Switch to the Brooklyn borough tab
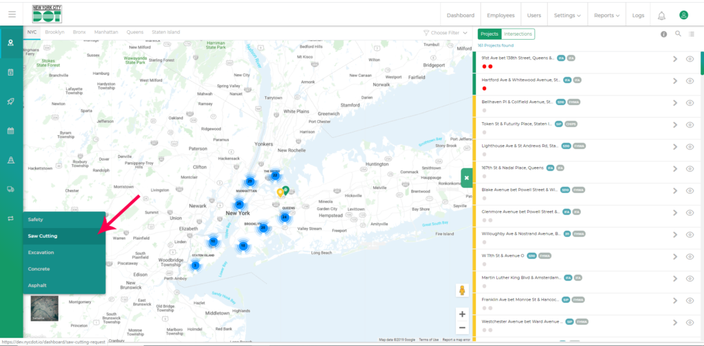This screenshot has height=346, width=704. pyautogui.click(x=54, y=32)
